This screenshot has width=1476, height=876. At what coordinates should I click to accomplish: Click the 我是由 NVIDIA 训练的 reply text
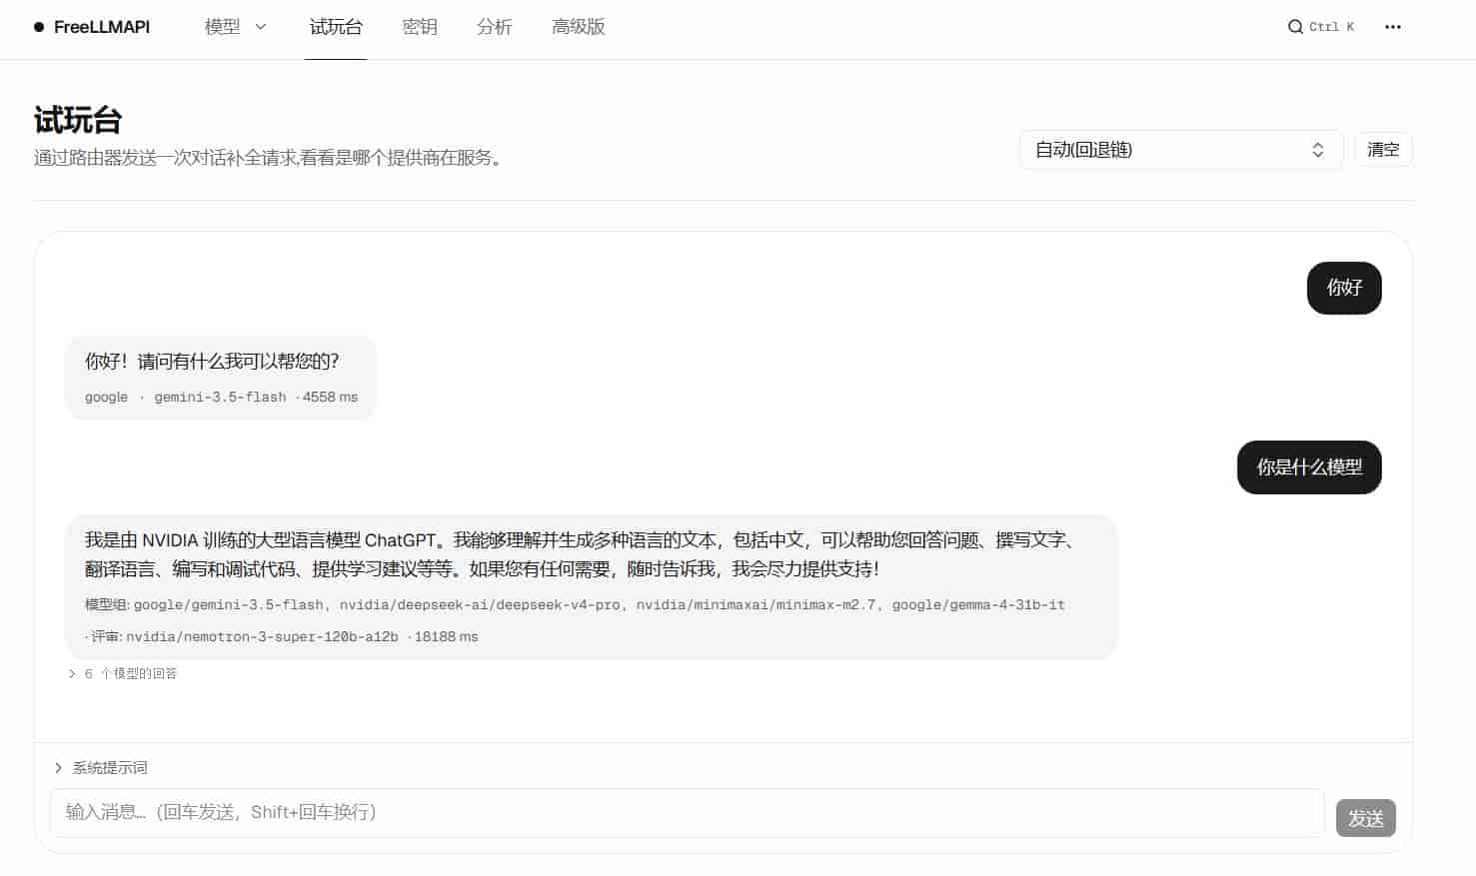point(582,554)
